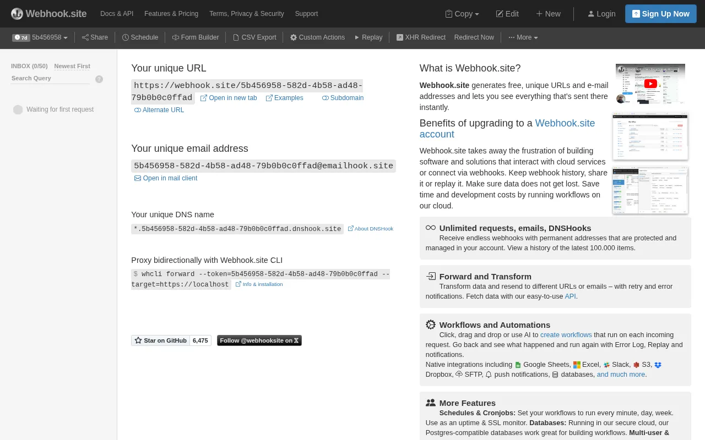Click CSV Export

[254, 37]
